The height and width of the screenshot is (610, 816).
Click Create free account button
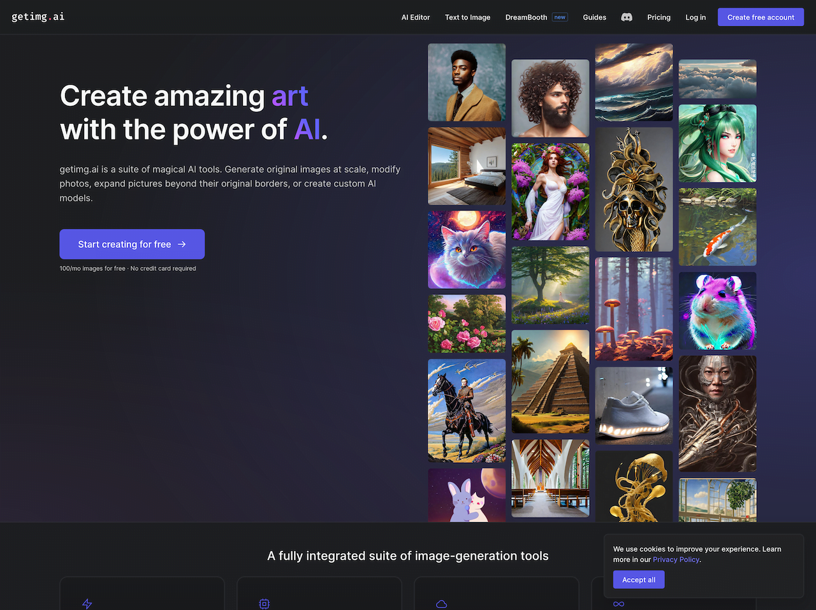click(761, 17)
